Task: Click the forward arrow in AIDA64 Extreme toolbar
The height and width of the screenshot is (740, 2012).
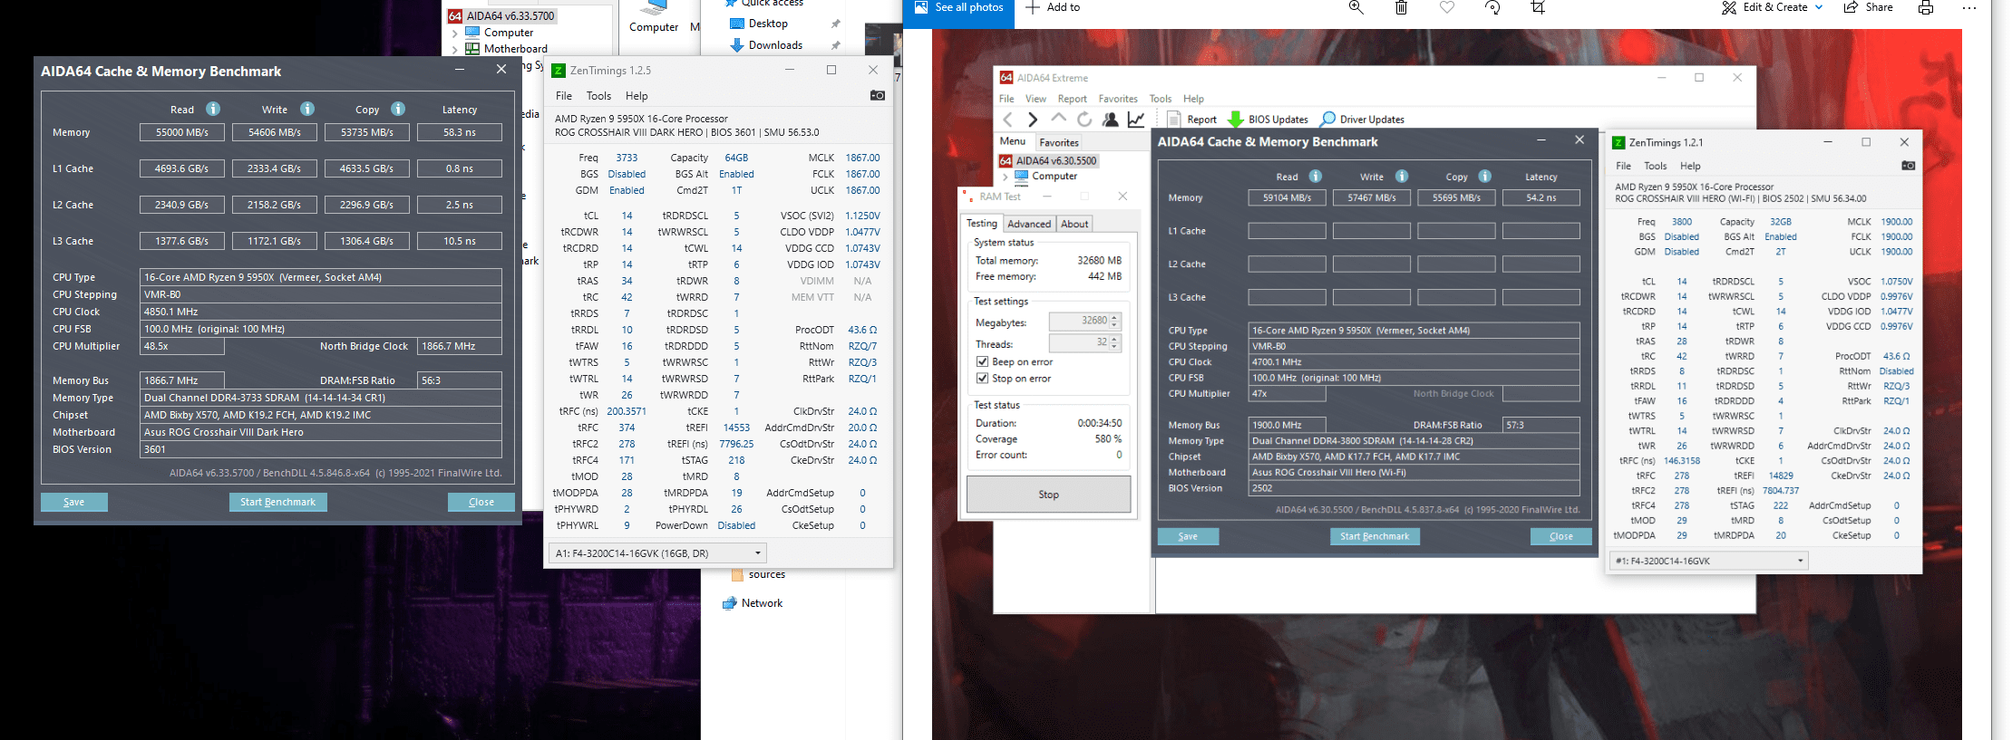Action: point(1032,119)
